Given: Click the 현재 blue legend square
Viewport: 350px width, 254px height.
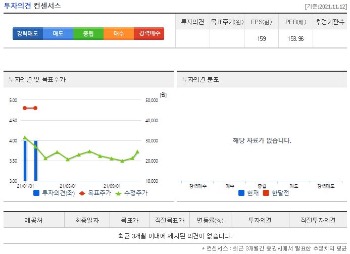Looking at the screenshot, I should pos(241,193).
